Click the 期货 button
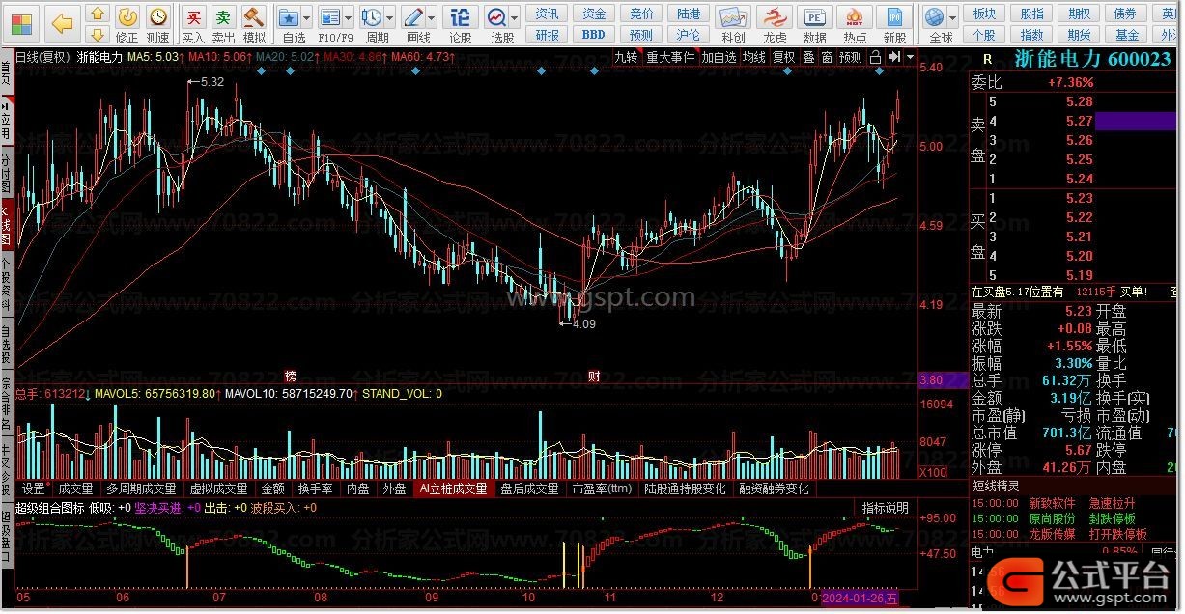Image resolution: width=1185 pixels, height=614 pixels. pos(1079,34)
